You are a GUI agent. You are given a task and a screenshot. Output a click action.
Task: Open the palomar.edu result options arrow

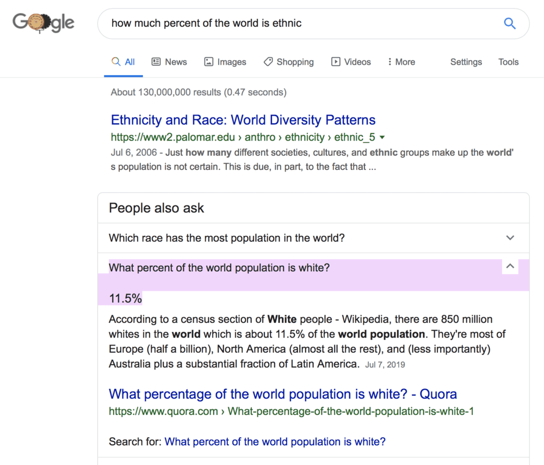382,137
